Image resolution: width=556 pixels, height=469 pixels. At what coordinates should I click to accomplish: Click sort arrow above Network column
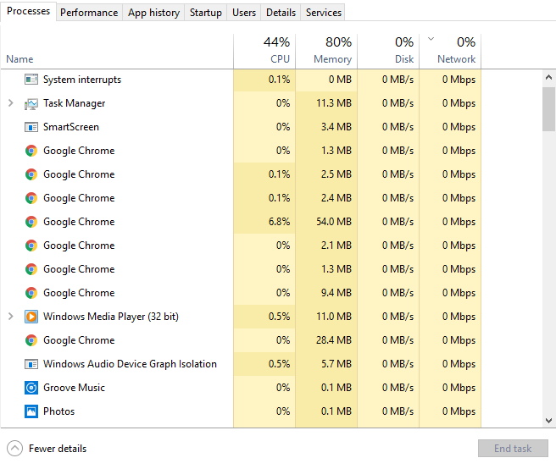[431, 39]
